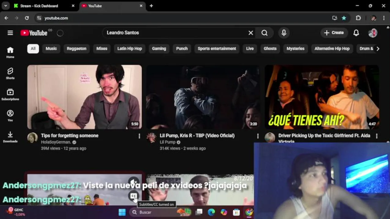Click the YouTube logo
The width and height of the screenshot is (390, 219).
34,33
